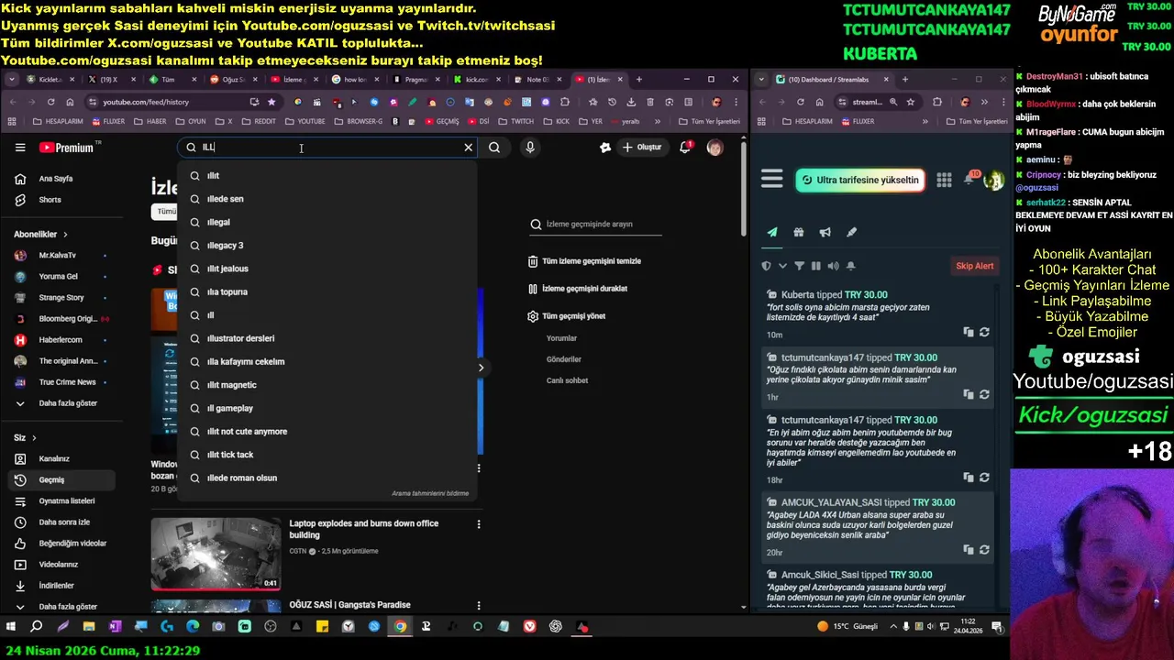The height and width of the screenshot is (660, 1174).
Task: Click "Tüm izleme geçmişini temizle"
Action: [x=584, y=261]
